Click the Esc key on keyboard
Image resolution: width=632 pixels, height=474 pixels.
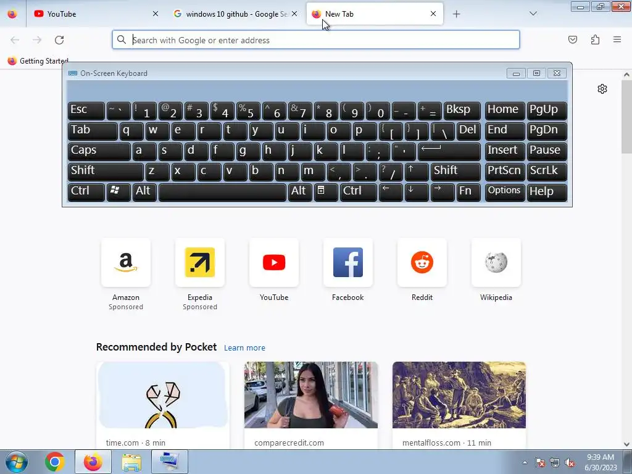(x=86, y=110)
